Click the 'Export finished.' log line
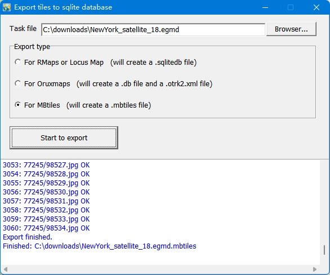 [28, 237]
